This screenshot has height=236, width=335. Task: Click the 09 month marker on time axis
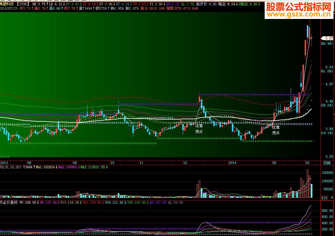(x=75, y=163)
